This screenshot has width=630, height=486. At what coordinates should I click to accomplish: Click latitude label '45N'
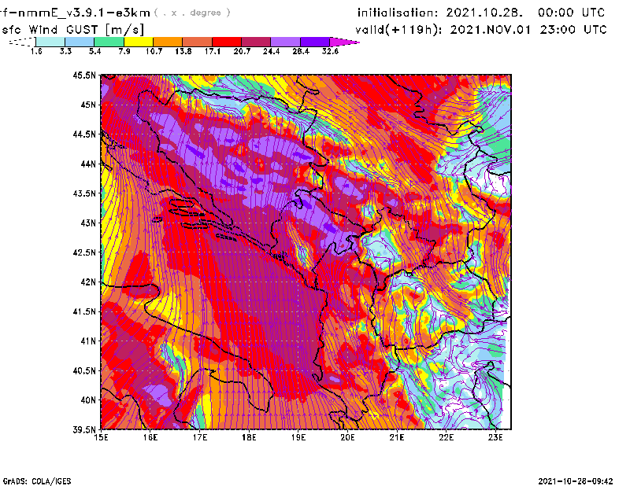tap(88, 105)
